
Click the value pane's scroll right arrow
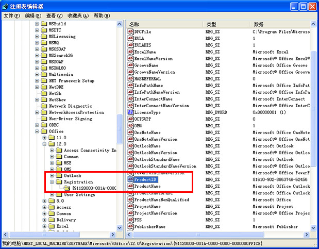307,235
